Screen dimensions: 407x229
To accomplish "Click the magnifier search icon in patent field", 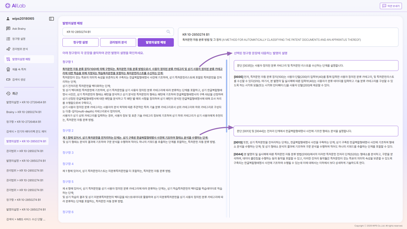I will tap(168, 32).
